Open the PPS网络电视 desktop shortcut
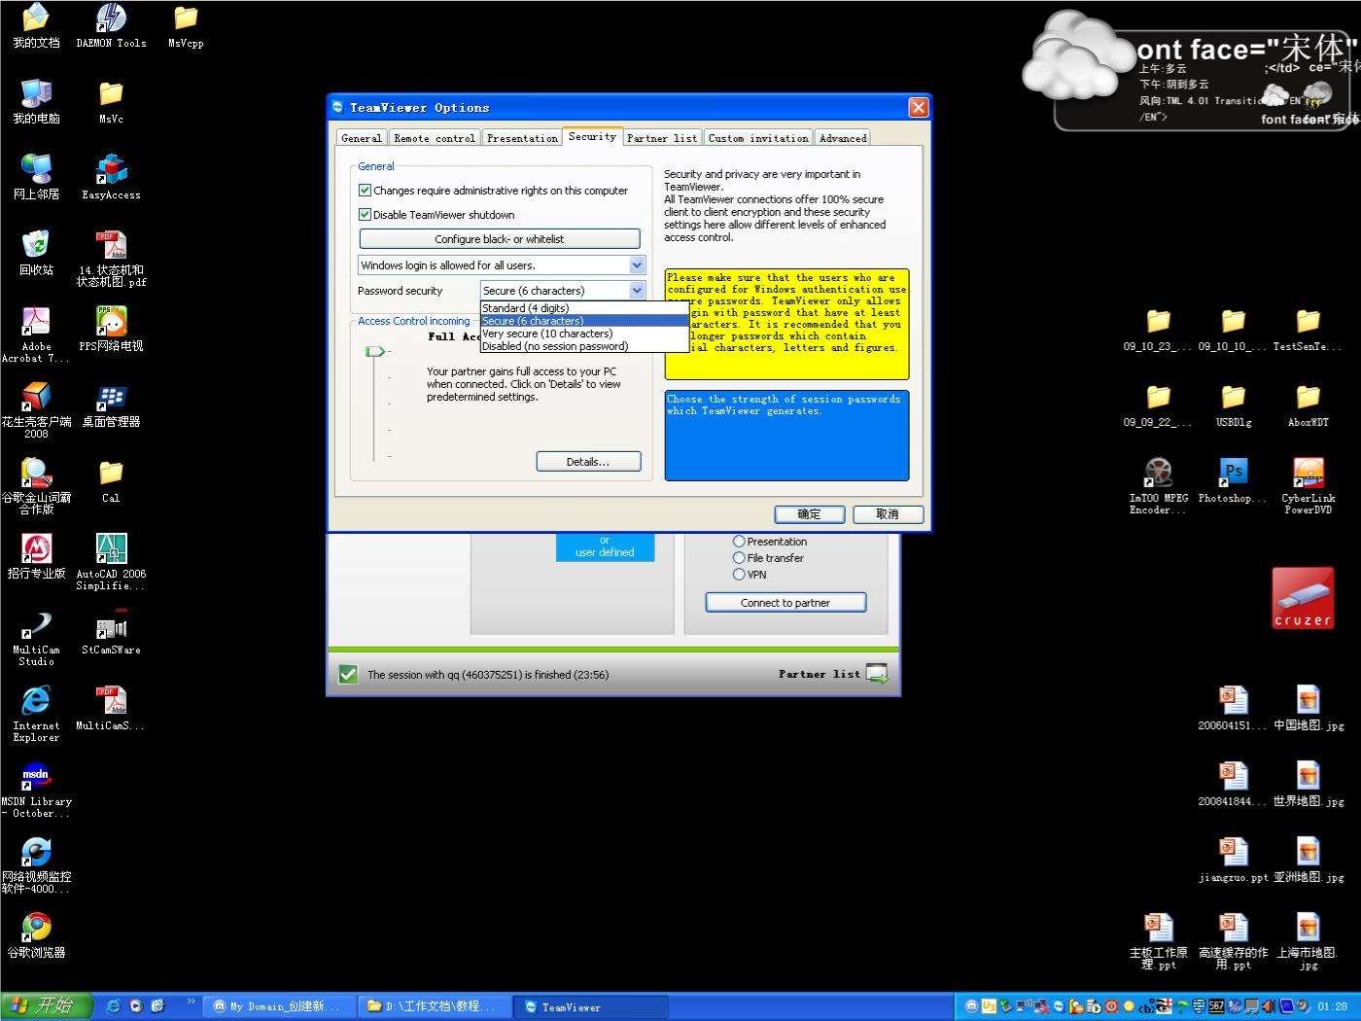This screenshot has width=1361, height=1021. (111, 322)
